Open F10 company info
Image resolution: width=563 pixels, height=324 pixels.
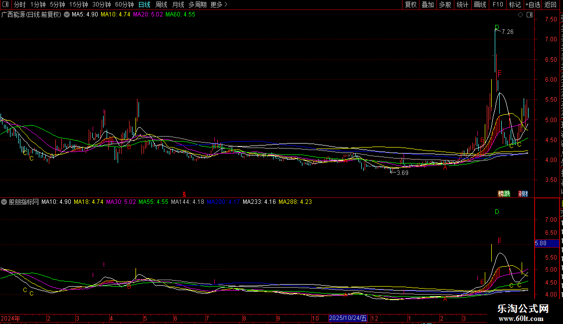tap(498, 4)
